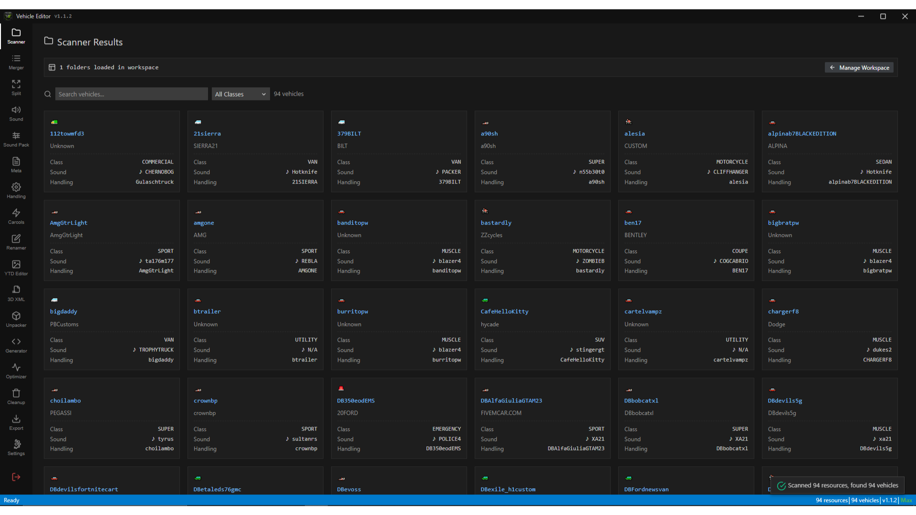Viewport: 916px width, 515px height.
Task: Click the banditopw vehicle name
Action: click(353, 223)
